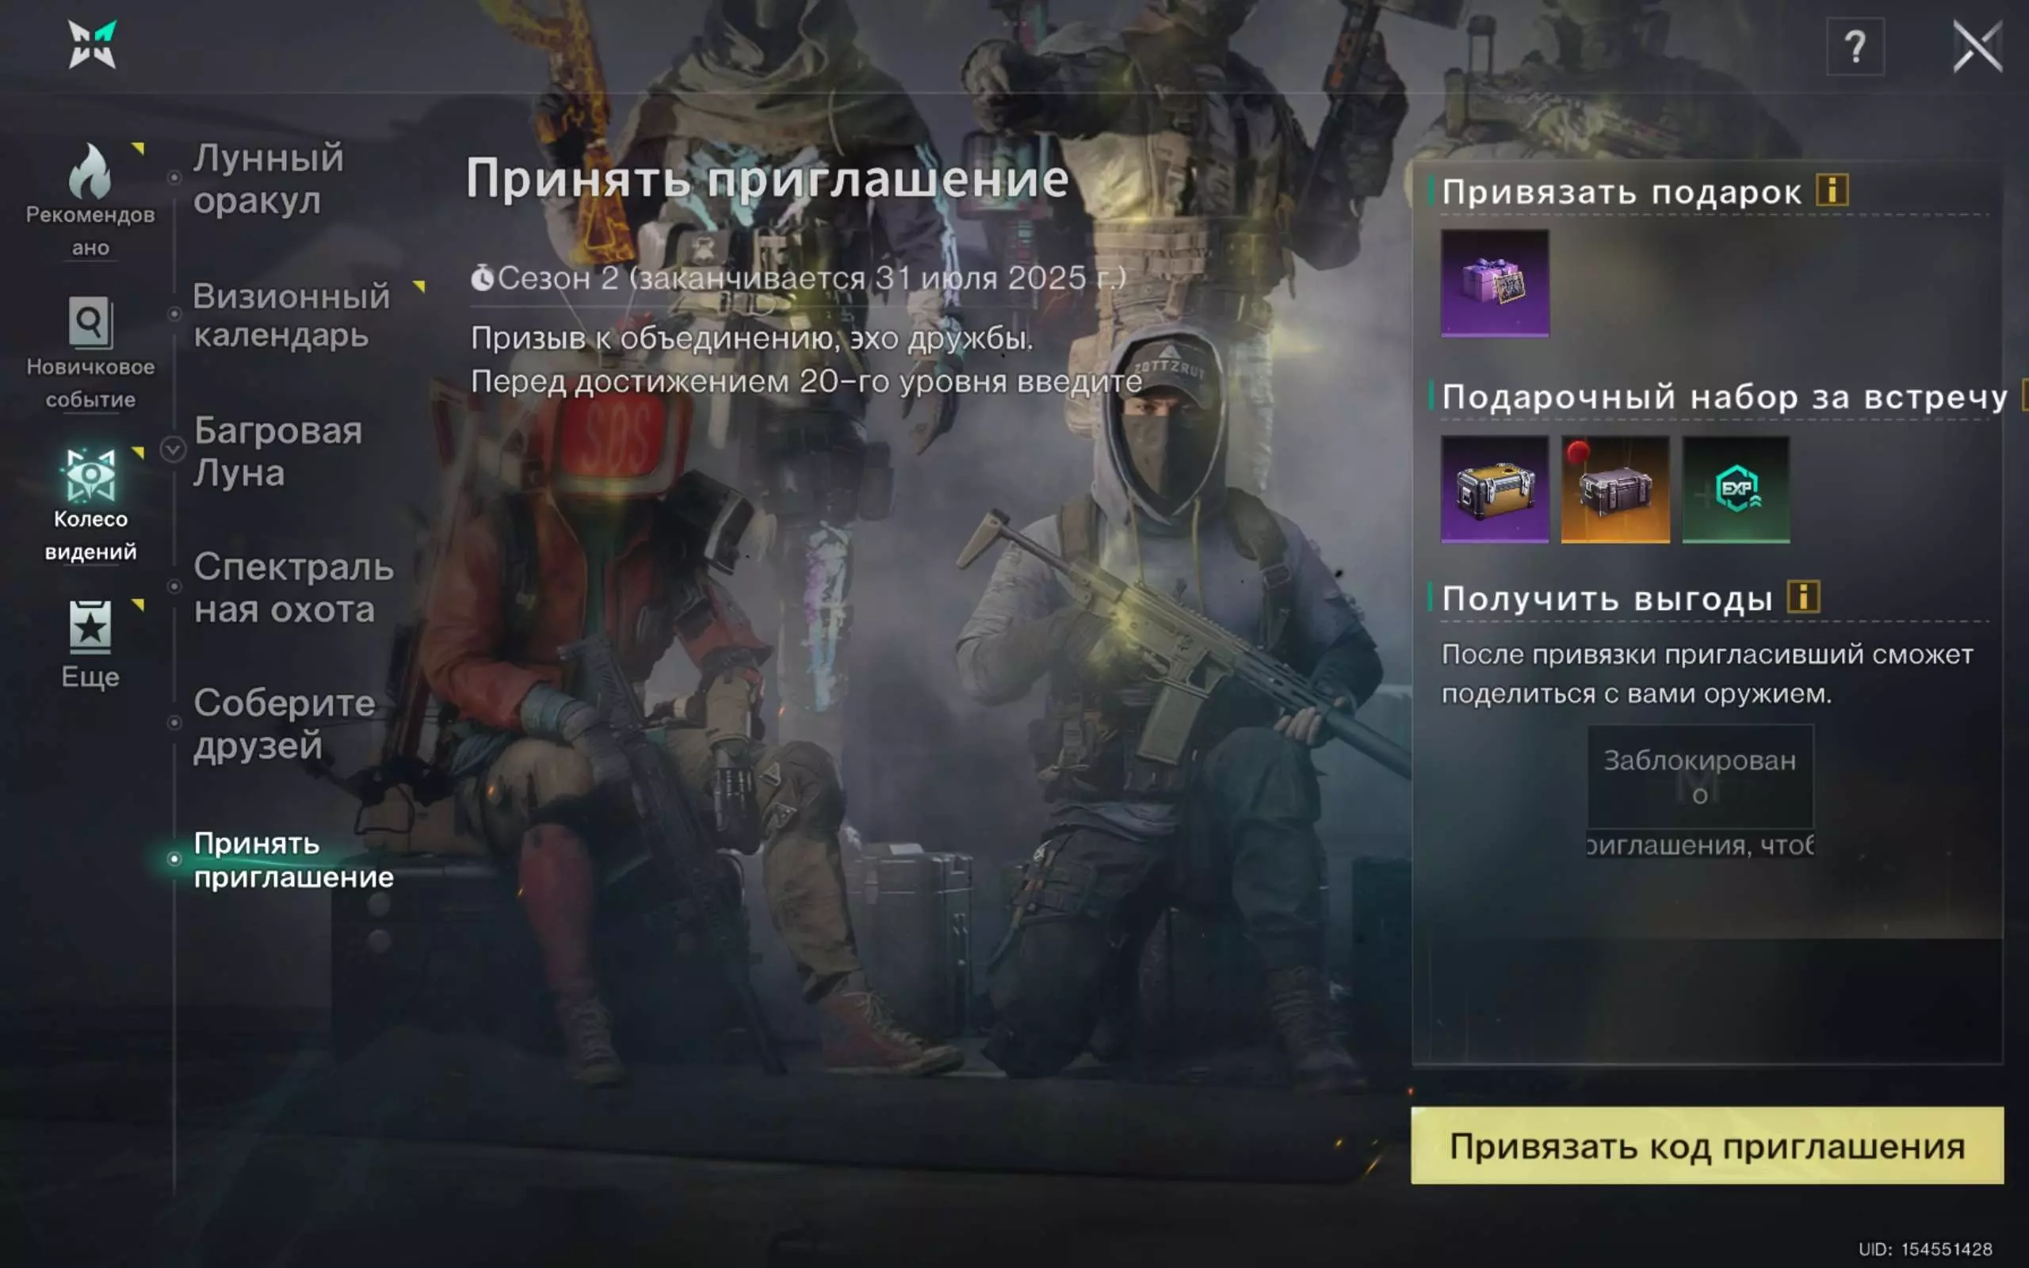
Task: Select the EXP boost reward thumbnail
Action: coord(1736,489)
